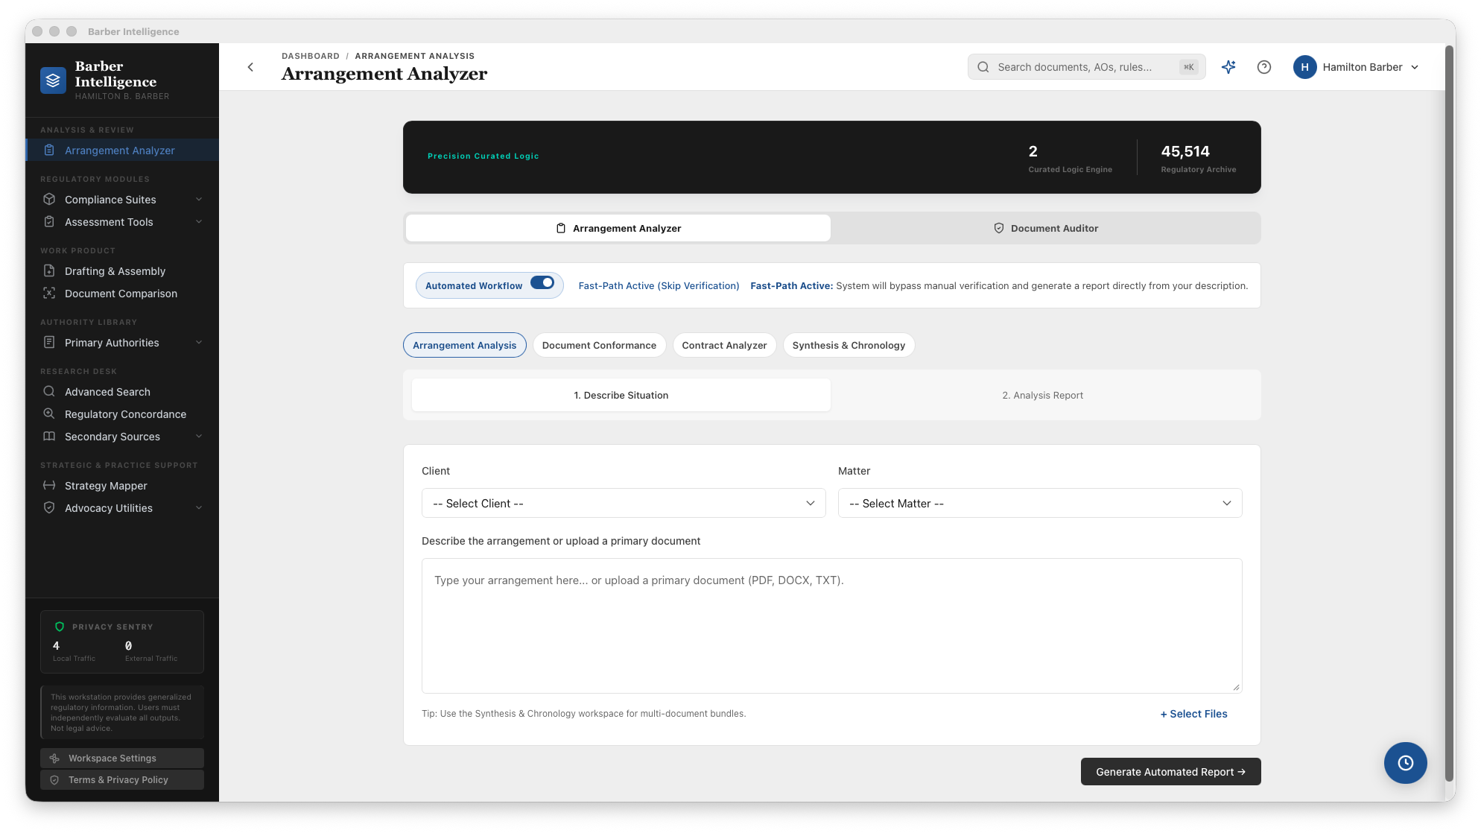
Task: Click the Drafting & Assembly document icon
Action: 49,270
